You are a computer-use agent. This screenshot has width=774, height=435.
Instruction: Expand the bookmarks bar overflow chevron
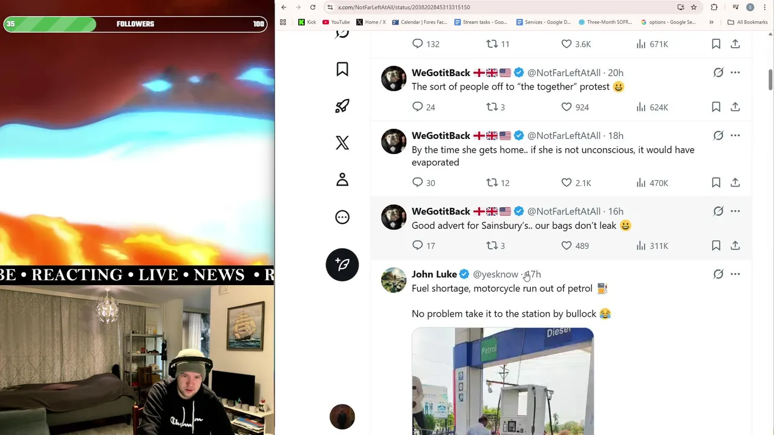(711, 22)
